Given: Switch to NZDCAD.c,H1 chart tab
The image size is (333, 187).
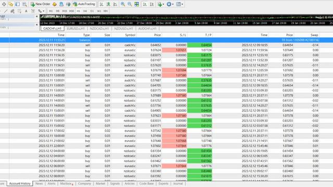Looking at the screenshot, I should pyautogui.click(x=99, y=29).
